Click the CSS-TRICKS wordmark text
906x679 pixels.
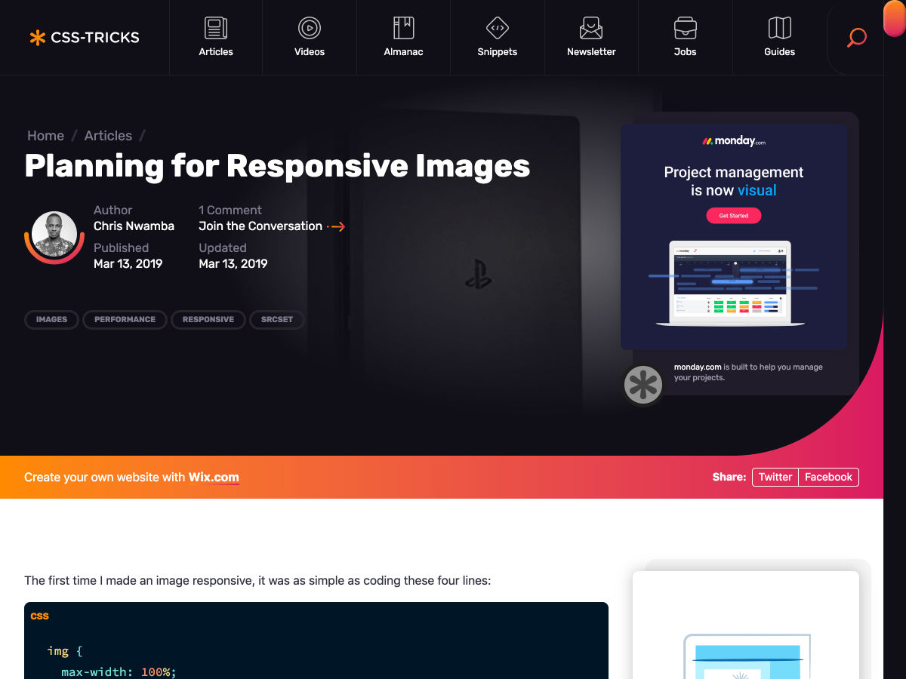tap(95, 37)
